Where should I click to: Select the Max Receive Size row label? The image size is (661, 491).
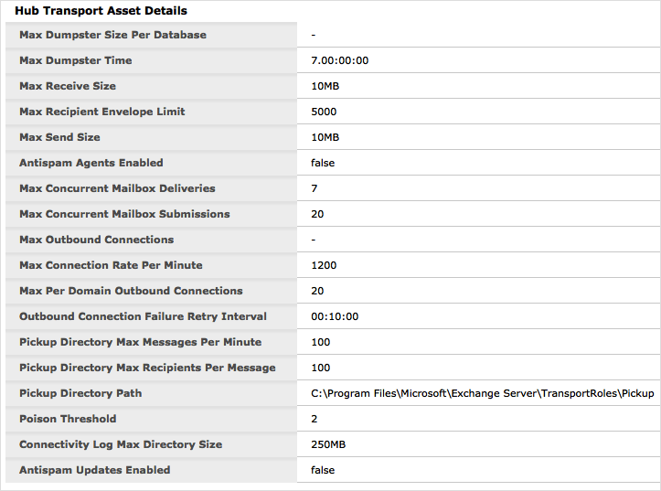pos(68,86)
